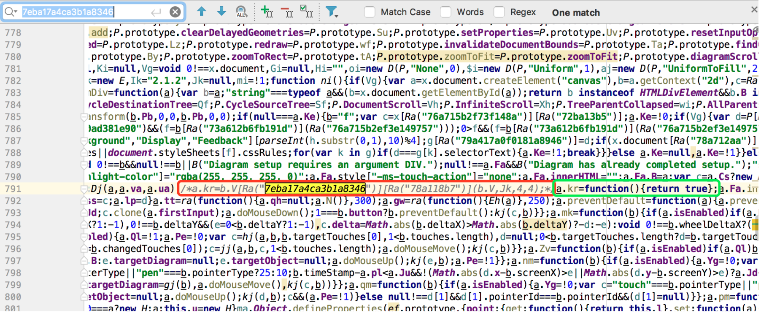Select all occurrences icon
The image size is (761, 313).
tap(306, 11)
